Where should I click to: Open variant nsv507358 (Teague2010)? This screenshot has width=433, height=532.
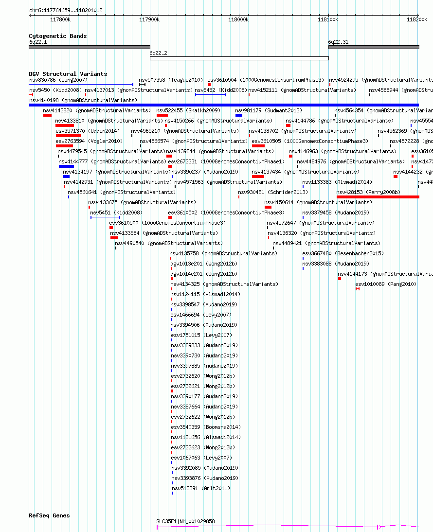tap(171, 80)
